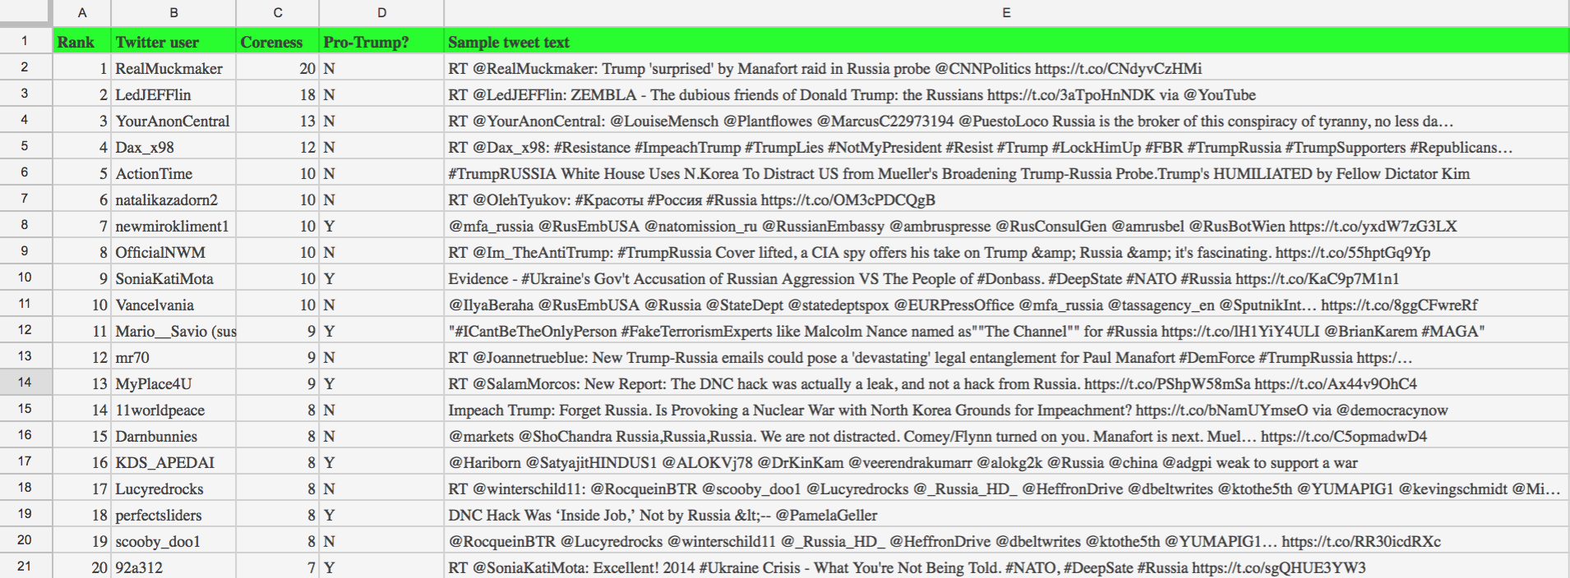Select the 'Rank' header cell
The width and height of the screenshot is (1570, 578).
pyautogui.click(x=82, y=42)
